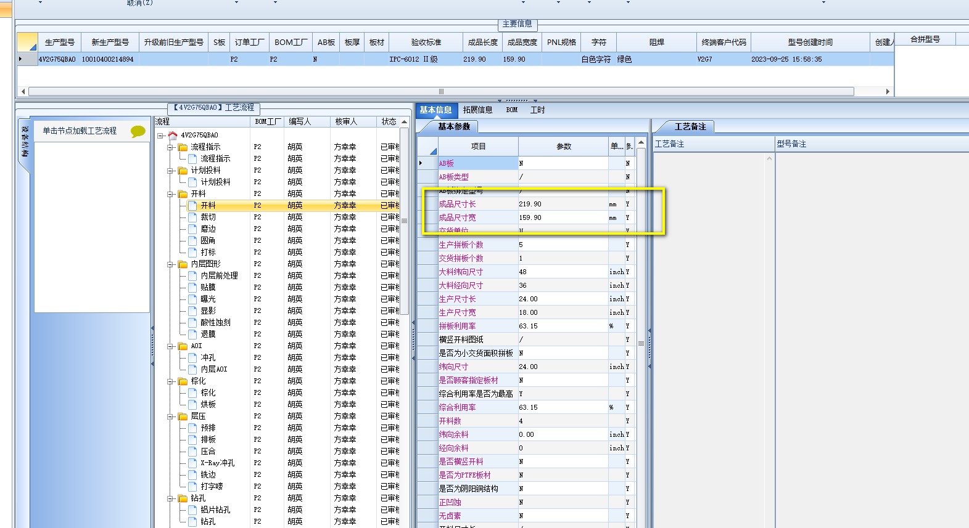
Task: Select the 4V2G75QBA0 row in the top grid
Action: (x=455, y=59)
